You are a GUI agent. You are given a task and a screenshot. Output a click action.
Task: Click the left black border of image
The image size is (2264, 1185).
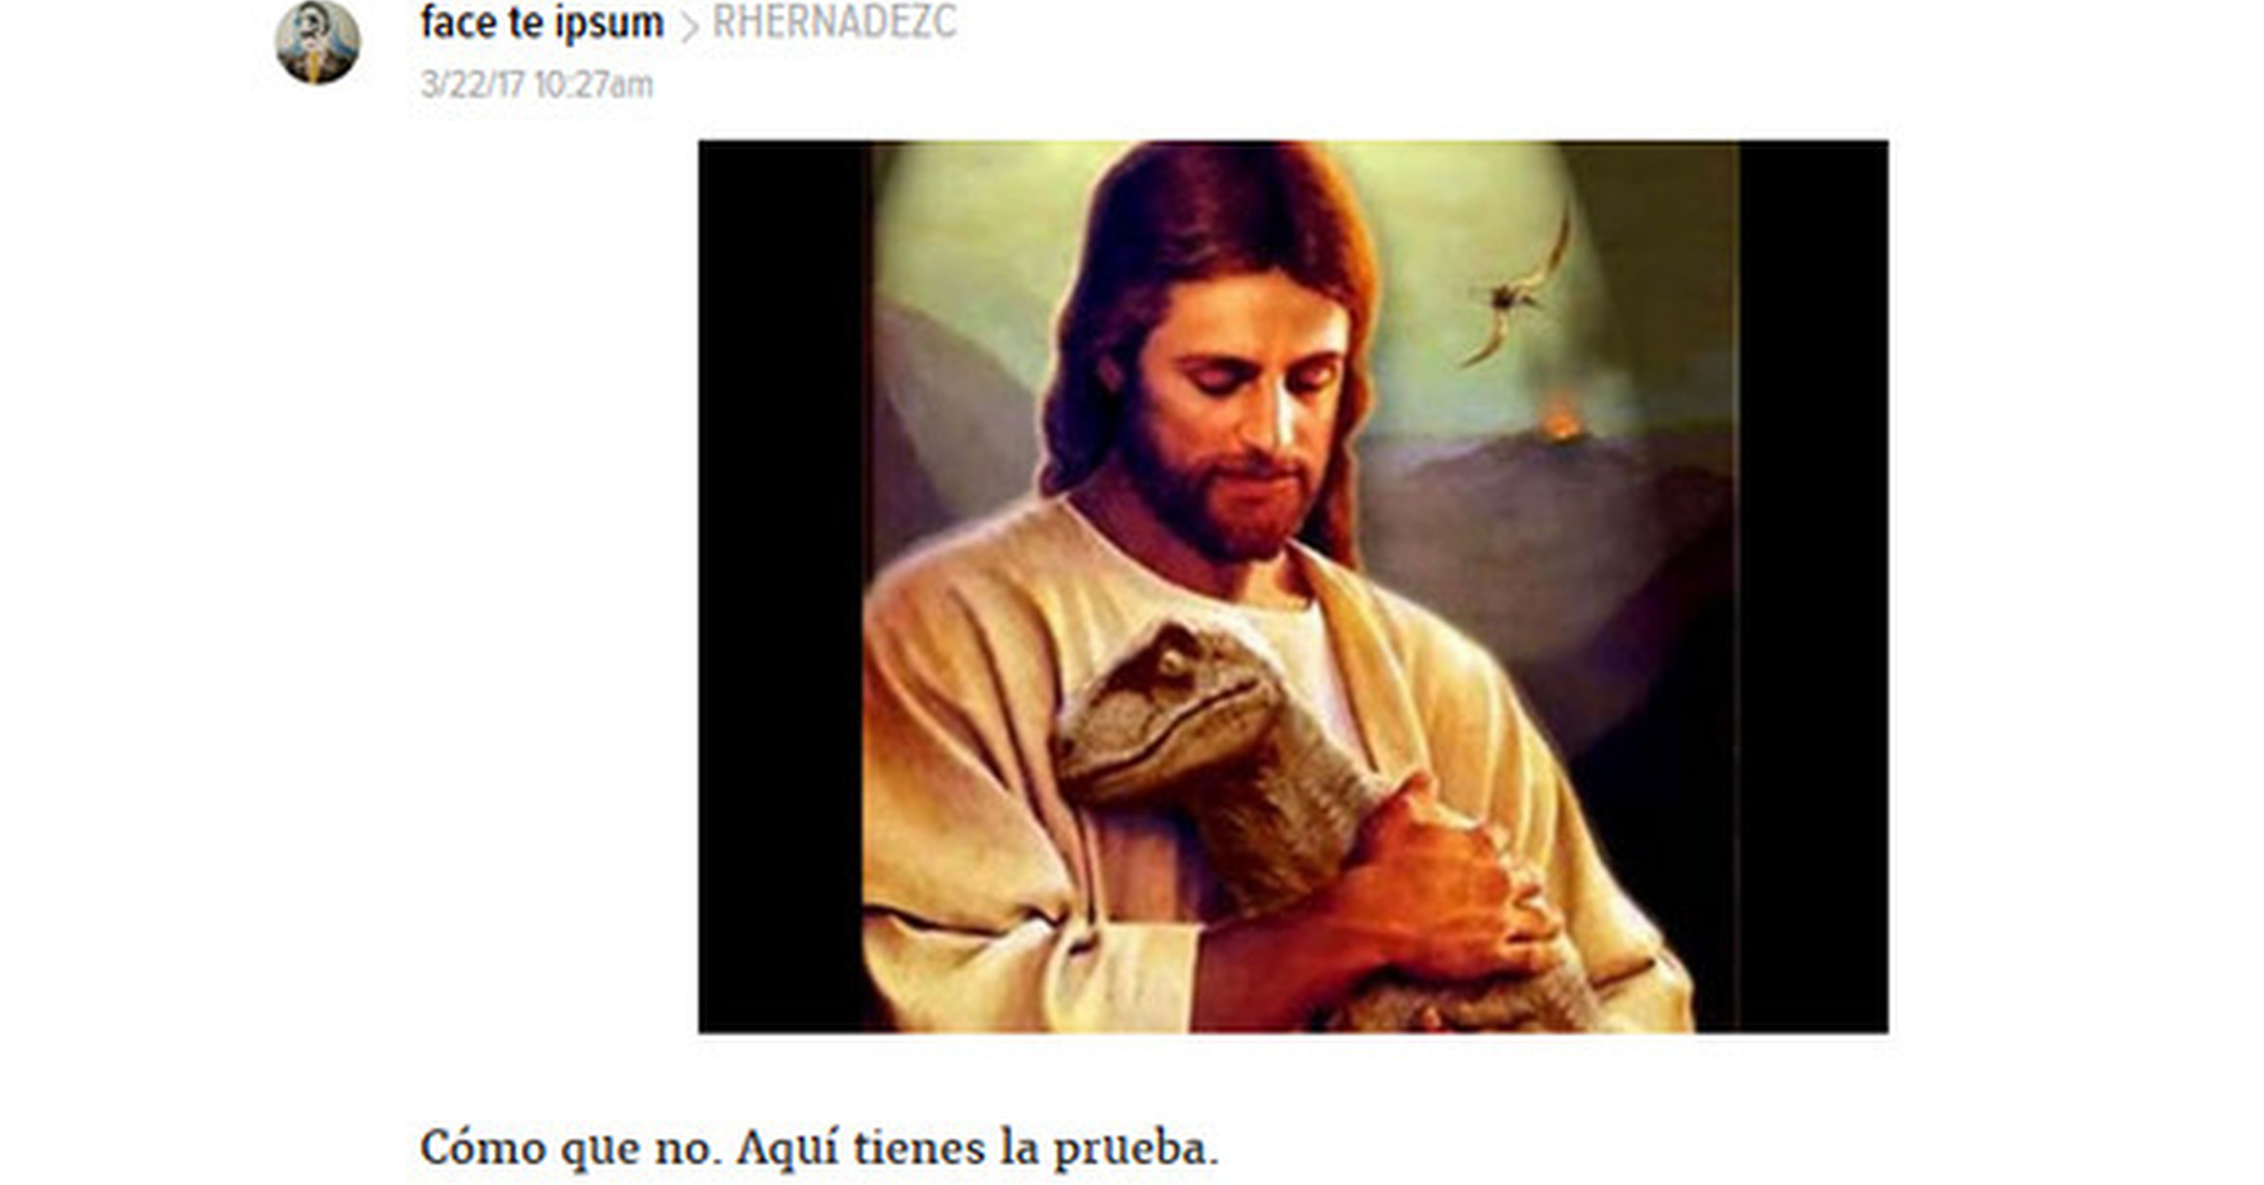[x=780, y=587]
